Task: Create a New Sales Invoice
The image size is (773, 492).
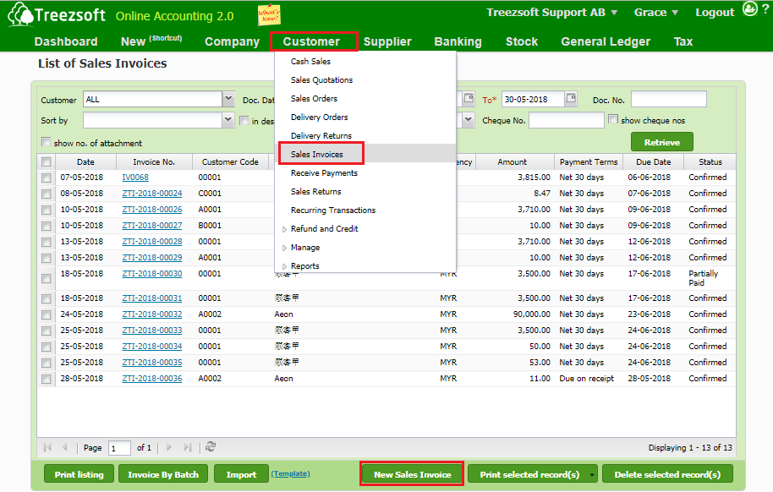Action: point(412,475)
